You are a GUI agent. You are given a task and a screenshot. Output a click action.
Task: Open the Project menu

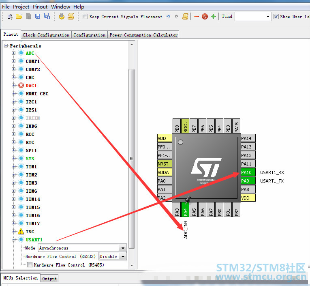[21, 7]
